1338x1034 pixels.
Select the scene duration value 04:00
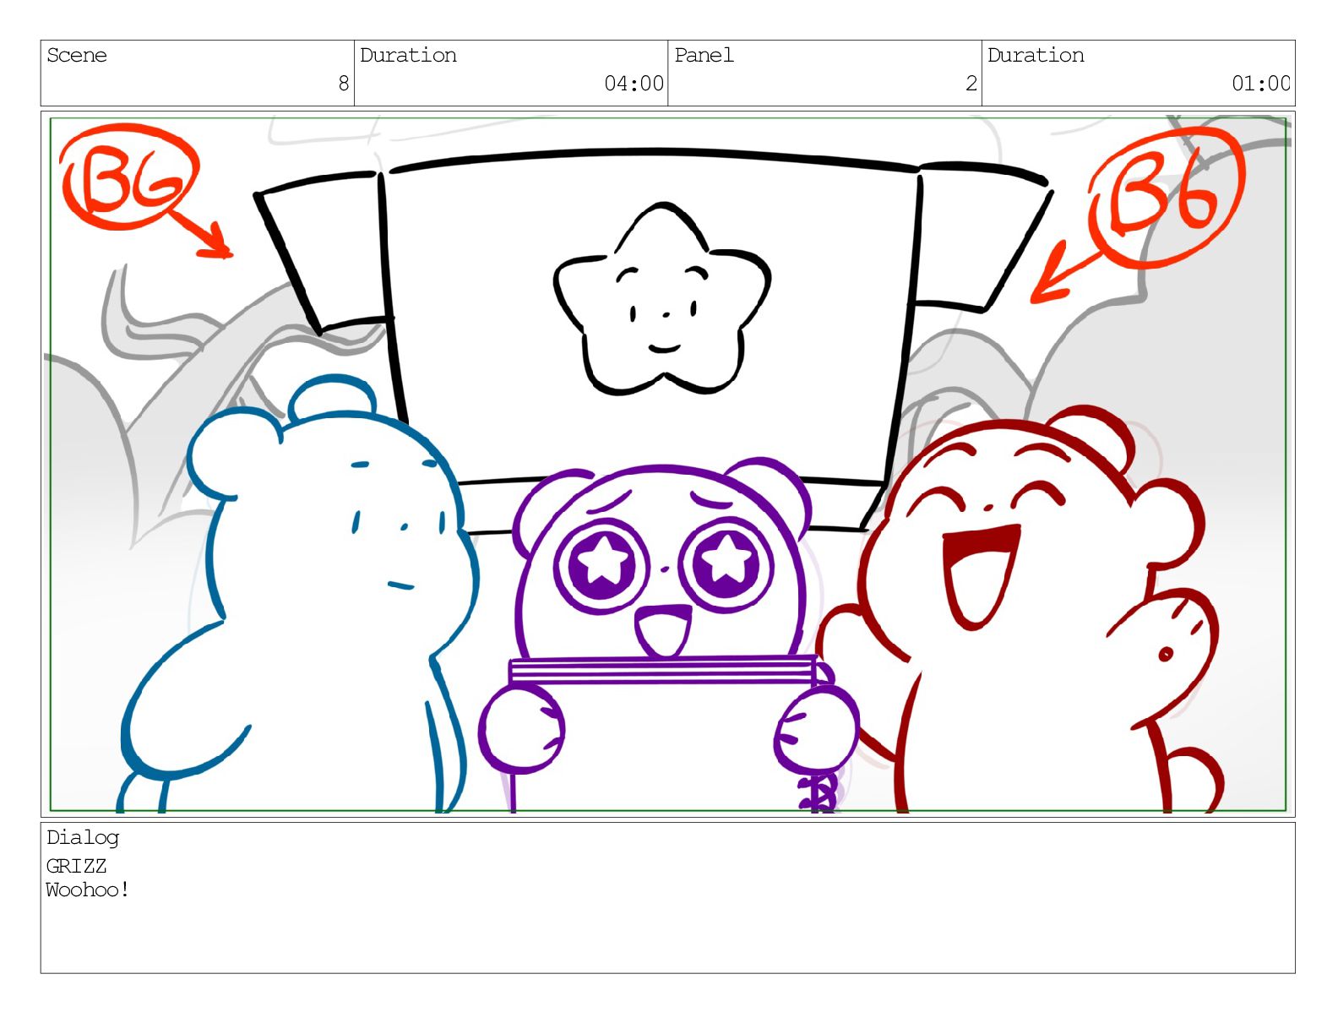[x=634, y=83]
